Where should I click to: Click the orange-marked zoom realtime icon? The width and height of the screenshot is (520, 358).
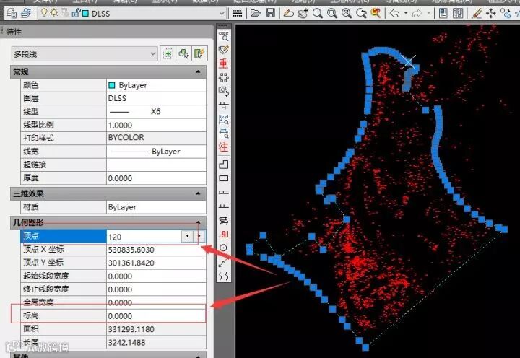point(376,13)
